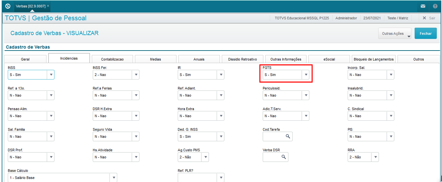
Task: Expand the INSS dropdown
Action: pyautogui.click(x=51, y=75)
